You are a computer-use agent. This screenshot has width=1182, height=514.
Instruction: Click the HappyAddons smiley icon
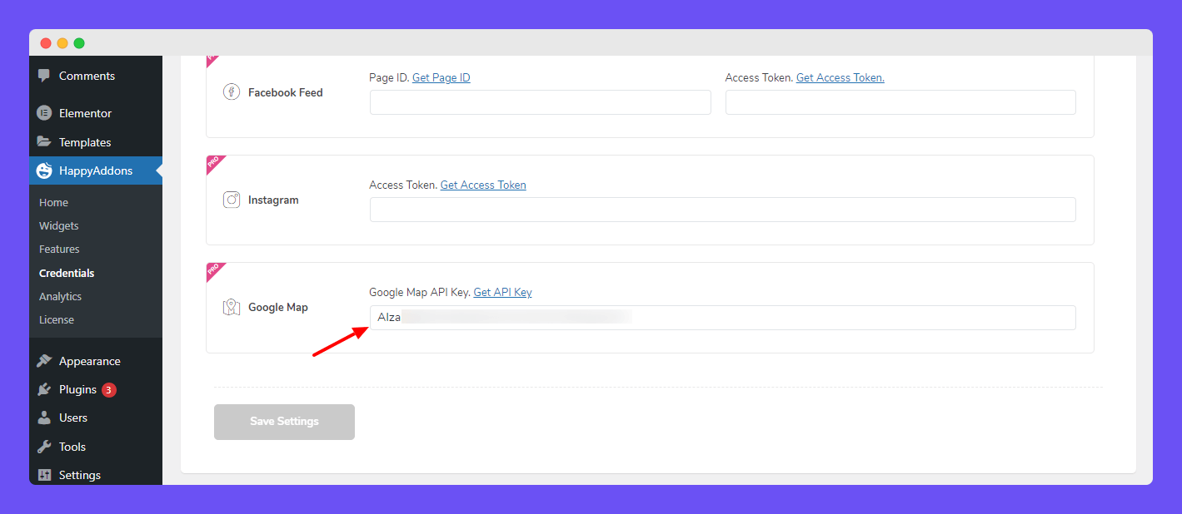click(43, 171)
